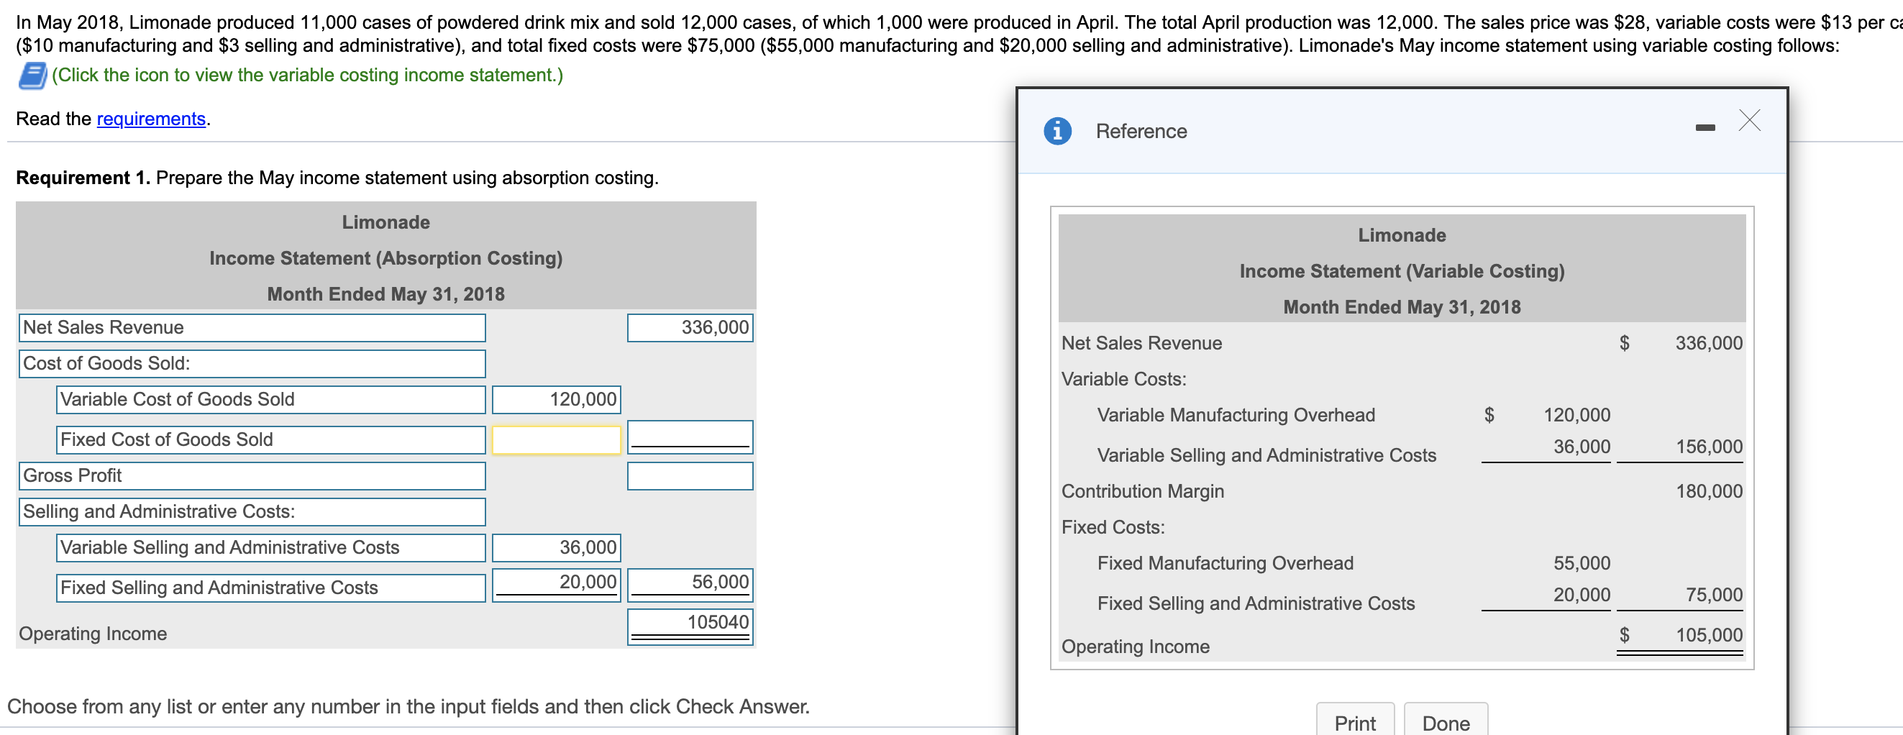
Task: Click the 20,000 fixed selling input field
Action: (556, 585)
